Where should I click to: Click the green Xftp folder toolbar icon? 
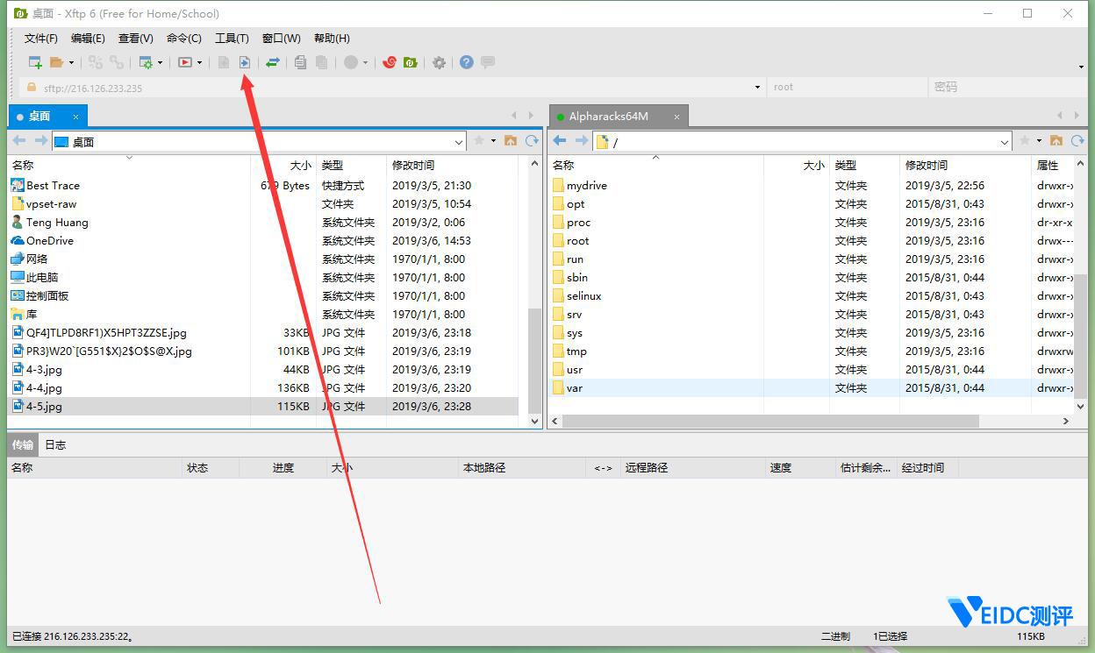(x=409, y=62)
